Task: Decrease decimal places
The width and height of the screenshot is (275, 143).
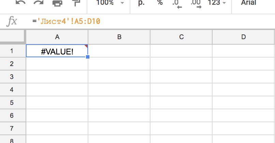Action: pyautogui.click(x=176, y=3)
